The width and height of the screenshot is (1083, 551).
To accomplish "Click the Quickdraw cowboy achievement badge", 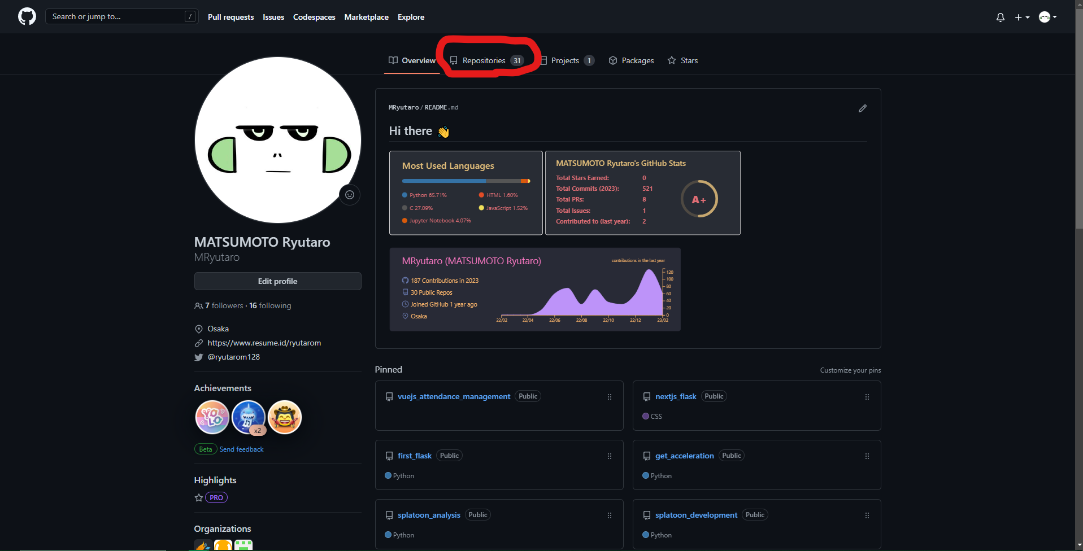I will [285, 417].
